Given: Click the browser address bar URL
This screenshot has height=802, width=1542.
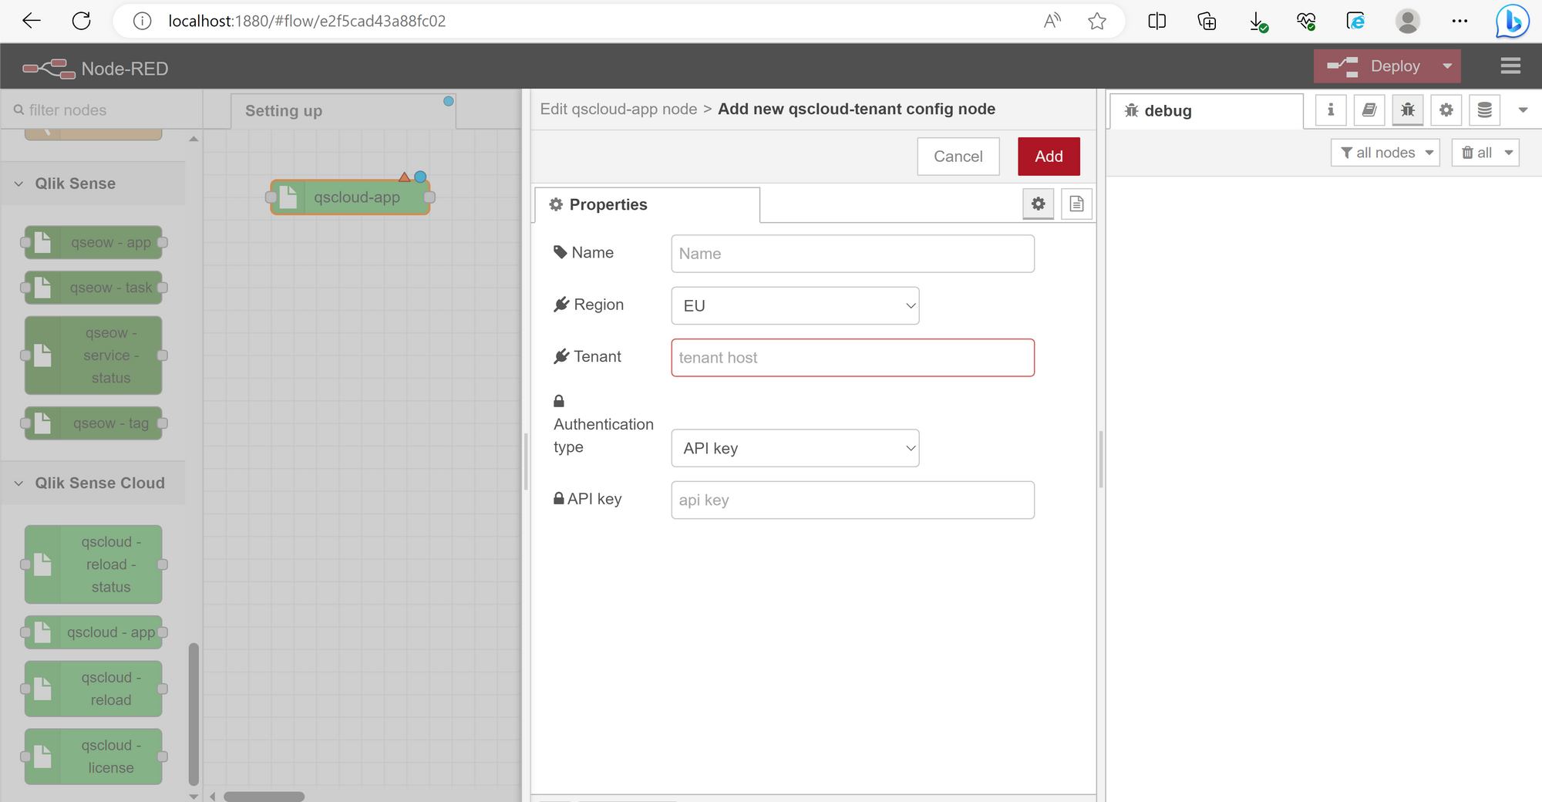Looking at the screenshot, I should click(x=307, y=21).
